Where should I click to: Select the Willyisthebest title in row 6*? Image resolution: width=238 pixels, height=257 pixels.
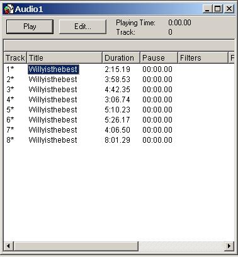click(53, 120)
